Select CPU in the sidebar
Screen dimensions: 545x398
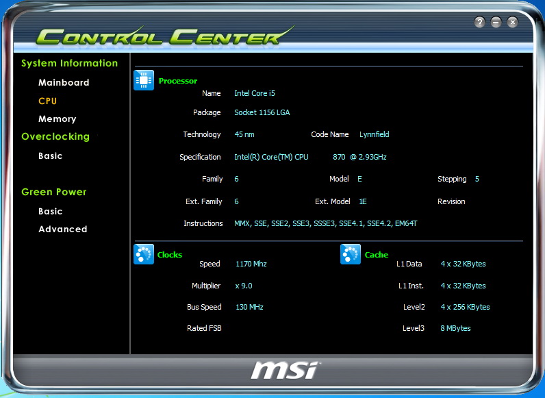pyautogui.click(x=48, y=101)
